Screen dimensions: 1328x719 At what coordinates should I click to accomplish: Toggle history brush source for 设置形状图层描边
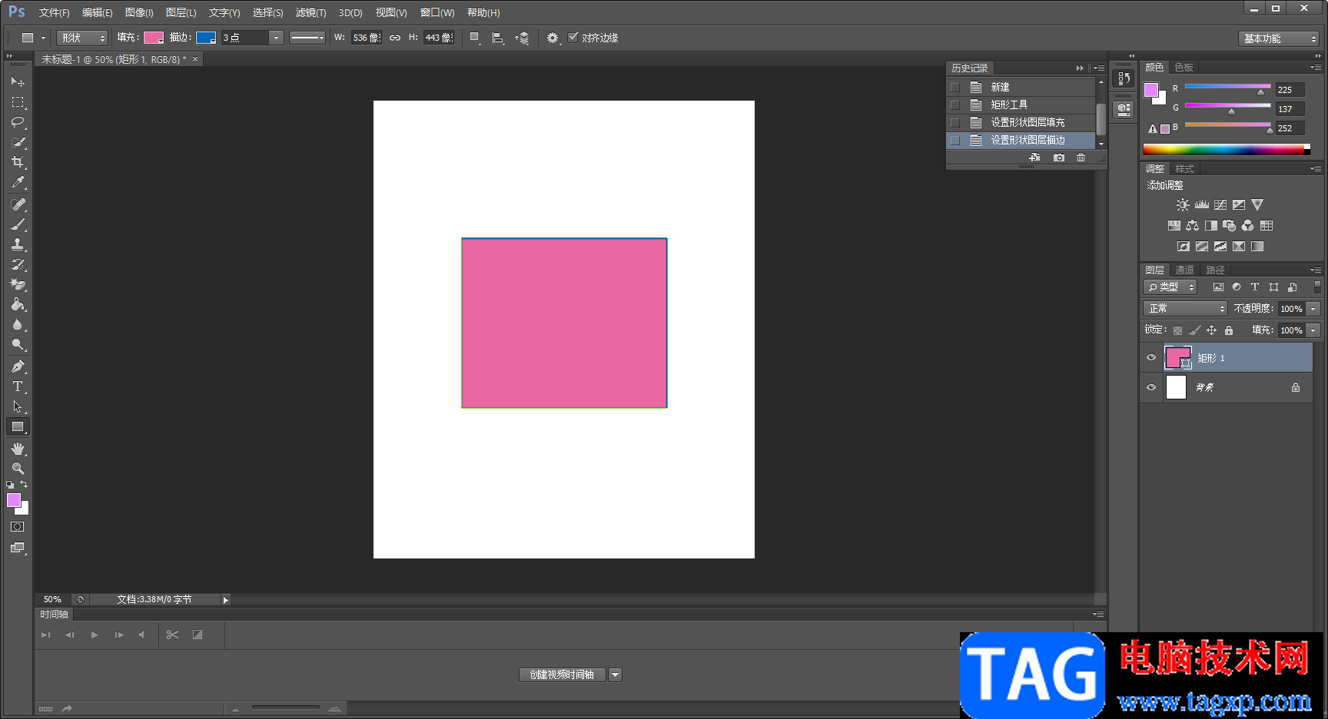[x=955, y=141]
